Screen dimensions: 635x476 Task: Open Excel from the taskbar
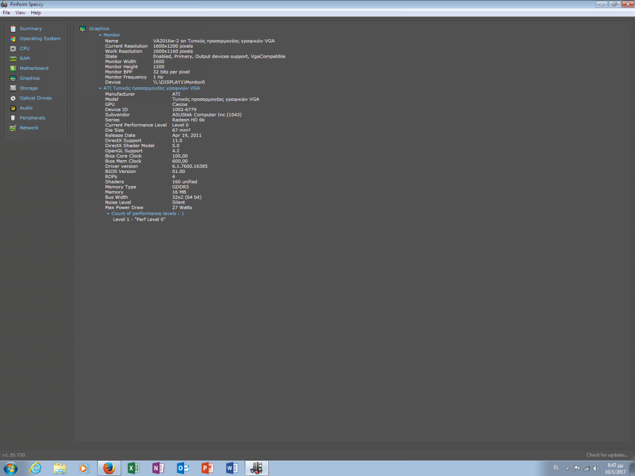[x=133, y=468]
